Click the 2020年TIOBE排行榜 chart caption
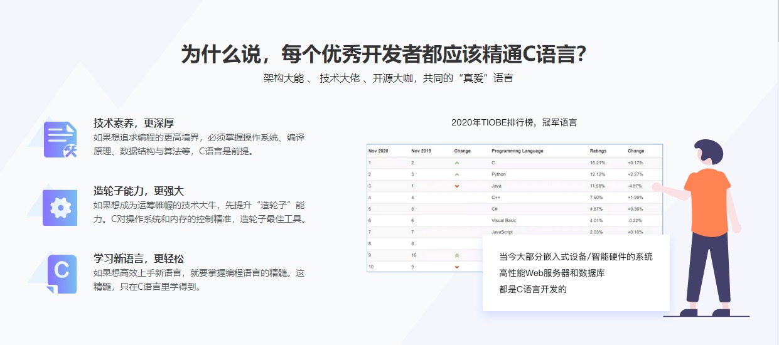Image resolution: width=779 pixels, height=345 pixels. click(x=513, y=122)
